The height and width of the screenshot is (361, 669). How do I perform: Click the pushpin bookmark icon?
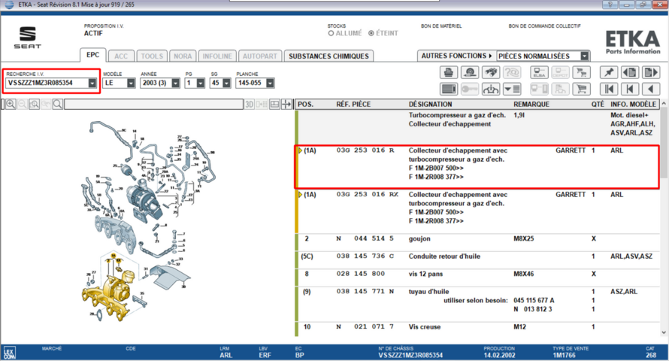coord(609,72)
